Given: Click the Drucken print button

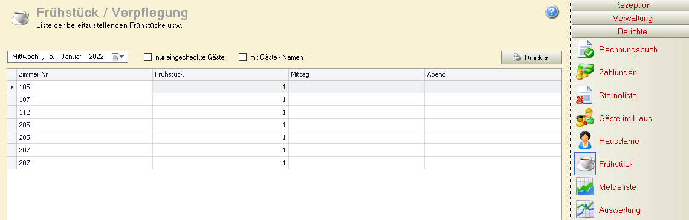Looking at the screenshot, I should coord(531,58).
